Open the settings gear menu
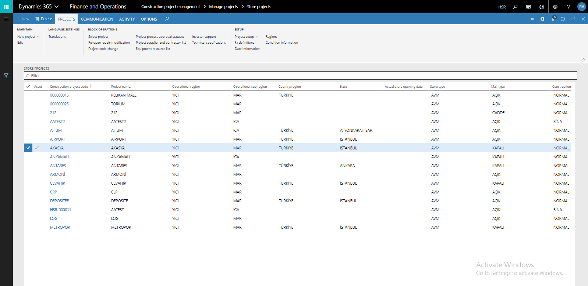This screenshot has width=588, height=286. 555,7
